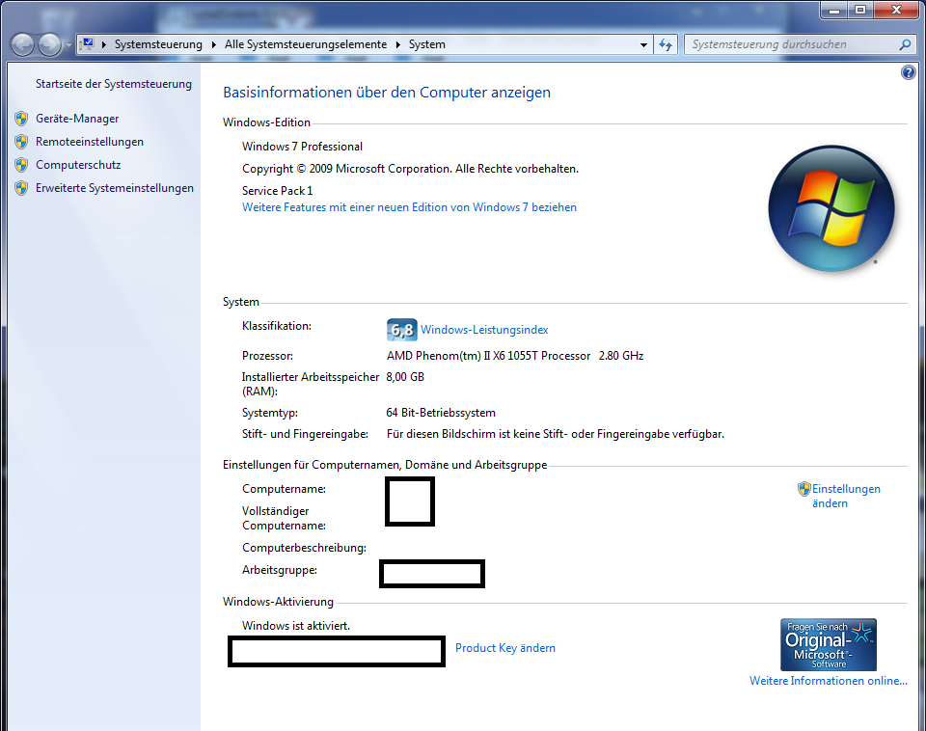Open Startseite der Systemsteuerung
This screenshot has width=926, height=731.
tap(114, 84)
